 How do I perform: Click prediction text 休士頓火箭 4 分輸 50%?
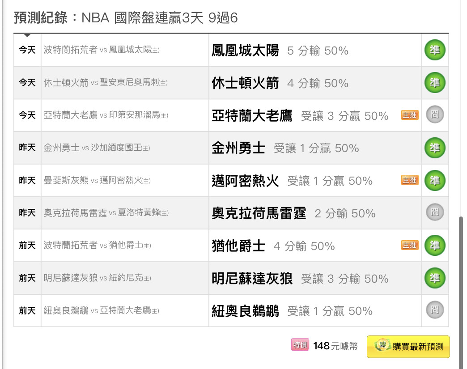coord(280,83)
